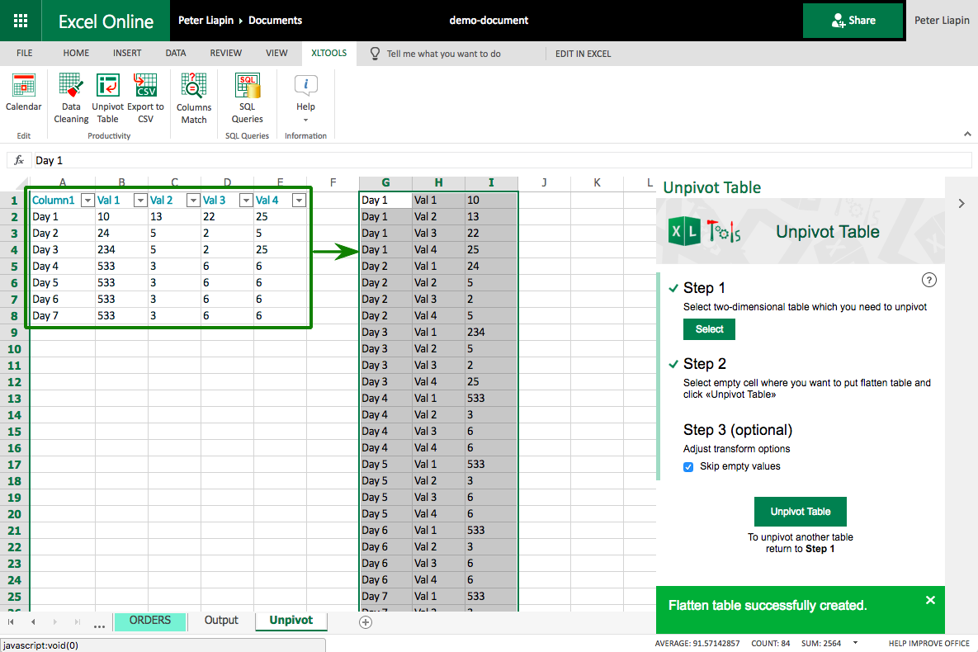Image resolution: width=978 pixels, height=652 pixels.
Task: Click the Tell me what you want field
Action: [x=443, y=54]
